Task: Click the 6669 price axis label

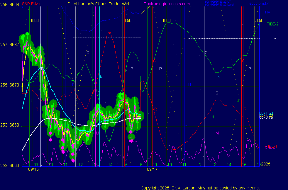Action: [14, 125]
